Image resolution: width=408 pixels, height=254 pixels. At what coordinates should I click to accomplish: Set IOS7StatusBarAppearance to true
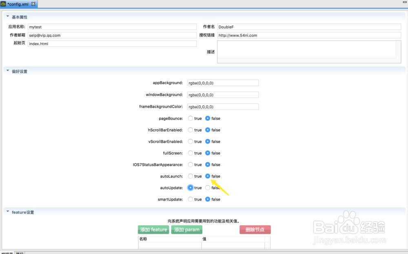[191, 165]
